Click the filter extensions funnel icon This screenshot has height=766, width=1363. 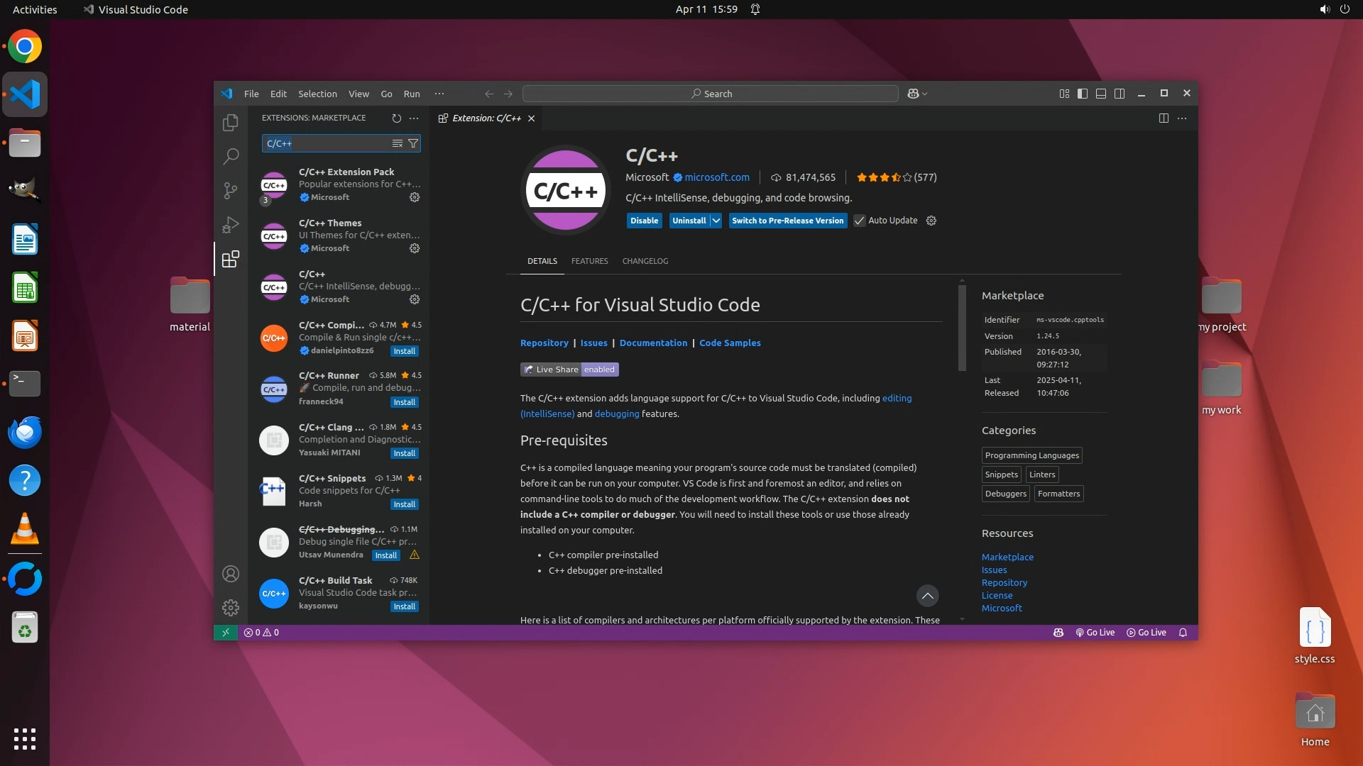[413, 143]
